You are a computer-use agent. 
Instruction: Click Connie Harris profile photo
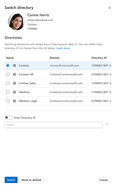tap(16, 22)
